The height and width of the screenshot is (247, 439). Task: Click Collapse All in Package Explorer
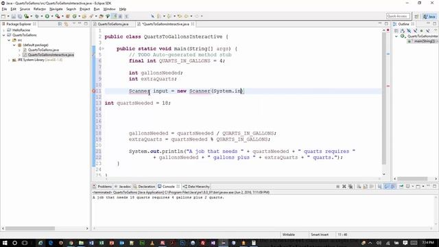60,24
